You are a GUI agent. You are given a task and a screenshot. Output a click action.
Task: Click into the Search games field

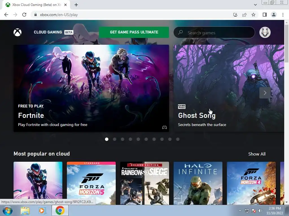[214, 33]
